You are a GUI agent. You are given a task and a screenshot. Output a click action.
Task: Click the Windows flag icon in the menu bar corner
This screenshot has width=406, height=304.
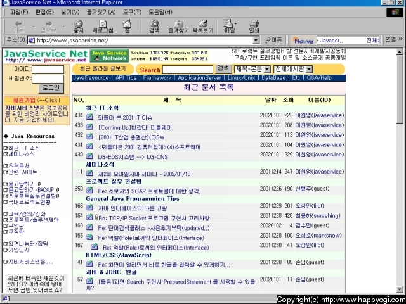[395, 12]
